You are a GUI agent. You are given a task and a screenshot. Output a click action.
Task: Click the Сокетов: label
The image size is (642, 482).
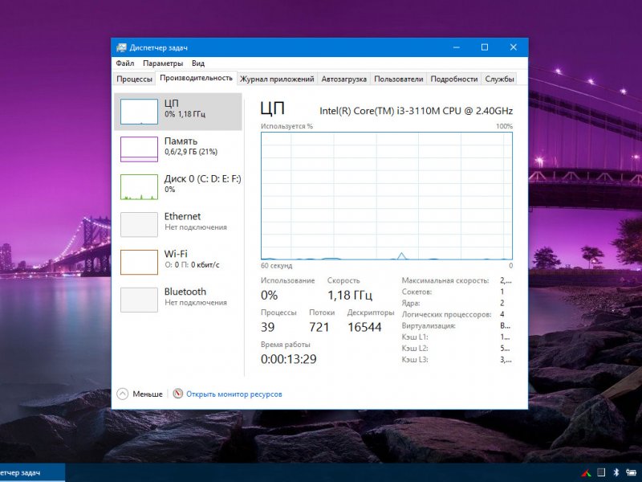[416, 292]
